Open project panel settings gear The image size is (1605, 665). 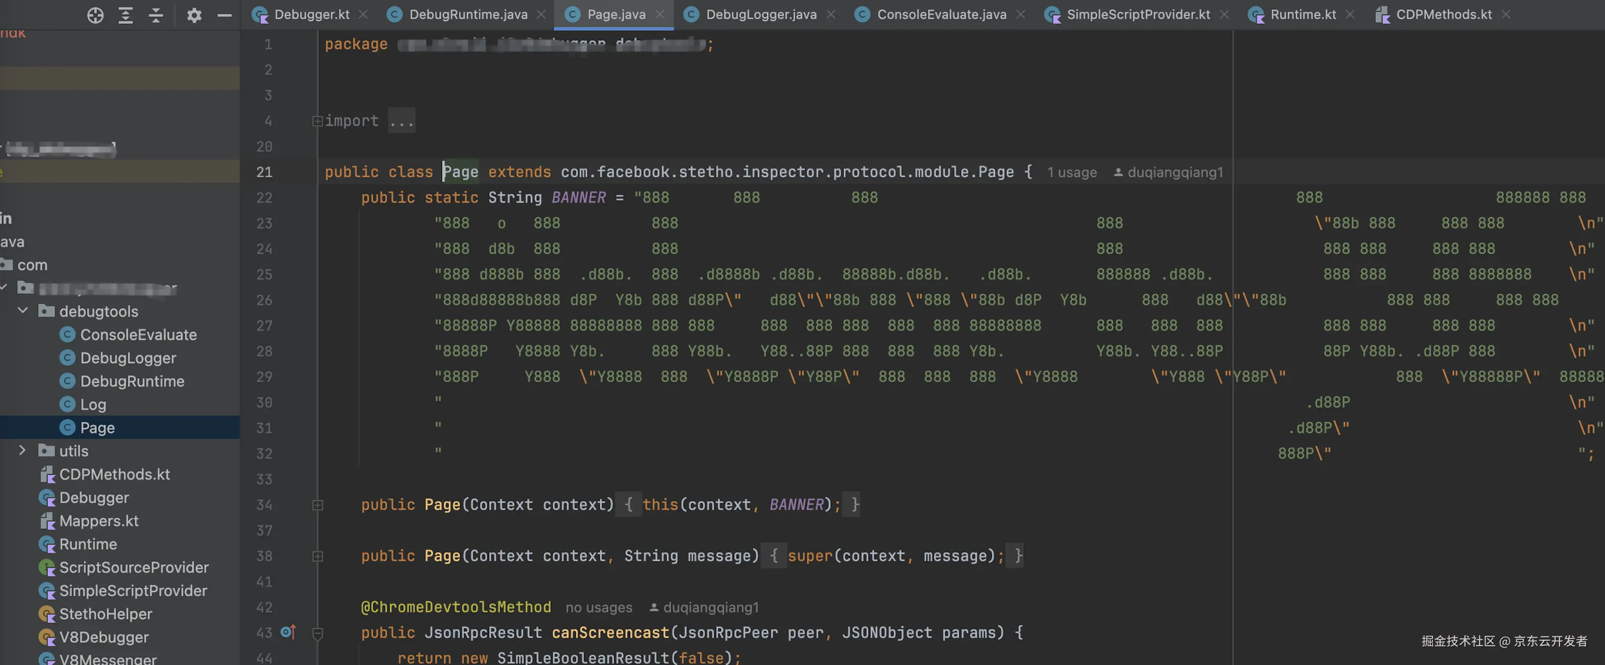pyautogui.click(x=194, y=15)
